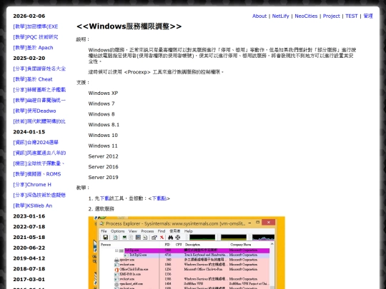The height and width of the screenshot is (289, 386).
Task: Click Options menu in Process Explorer screenshot
Action: 118,231
